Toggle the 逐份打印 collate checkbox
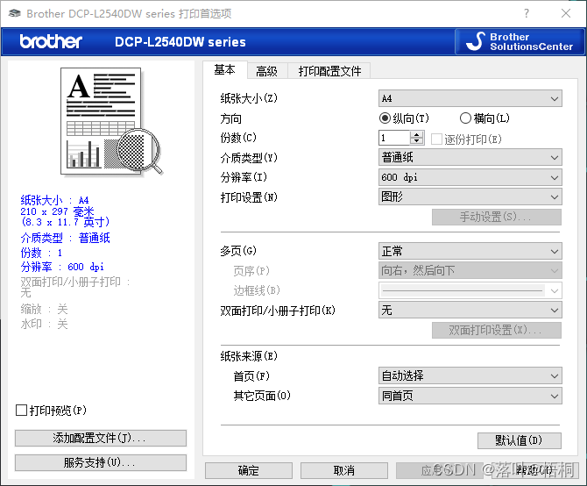Viewport: 587px width, 486px height. (466, 139)
